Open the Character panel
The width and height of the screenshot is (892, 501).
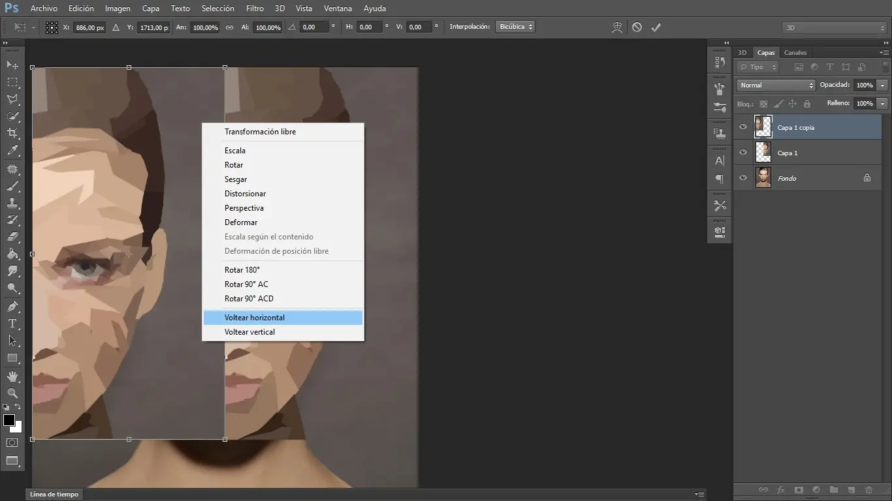click(719, 160)
